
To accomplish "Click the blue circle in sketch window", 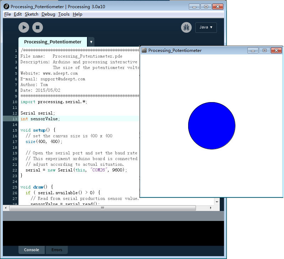I will tap(212, 126).
